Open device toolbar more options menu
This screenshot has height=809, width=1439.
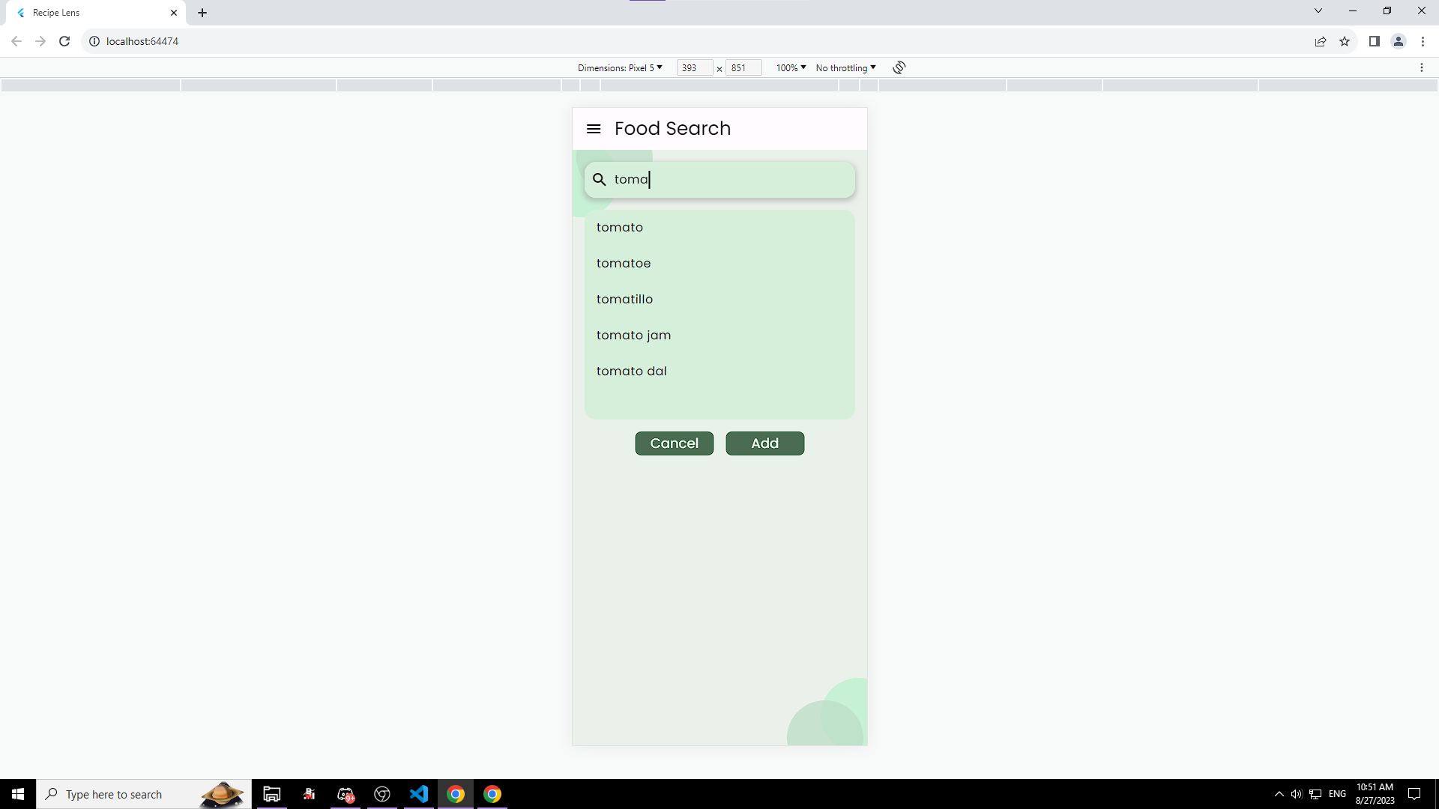point(1421,67)
